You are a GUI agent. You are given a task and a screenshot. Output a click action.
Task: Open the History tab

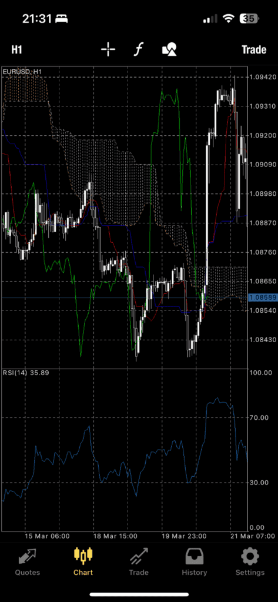point(195,561)
